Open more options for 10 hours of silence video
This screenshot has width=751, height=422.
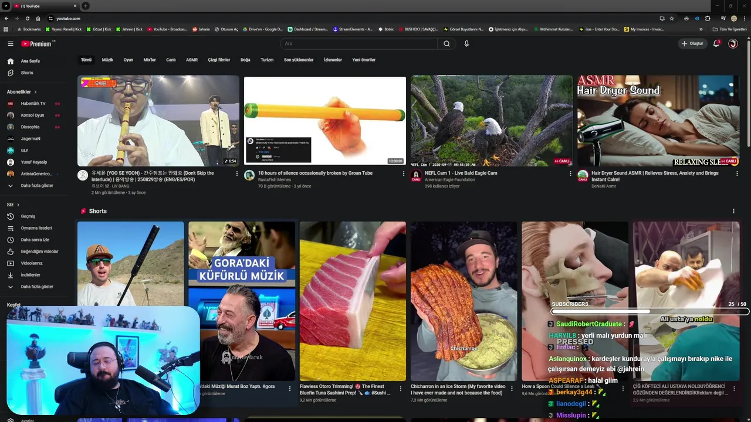[403, 173]
